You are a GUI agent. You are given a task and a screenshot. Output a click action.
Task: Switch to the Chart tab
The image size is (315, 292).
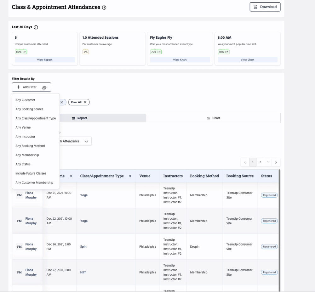pos(213,118)
